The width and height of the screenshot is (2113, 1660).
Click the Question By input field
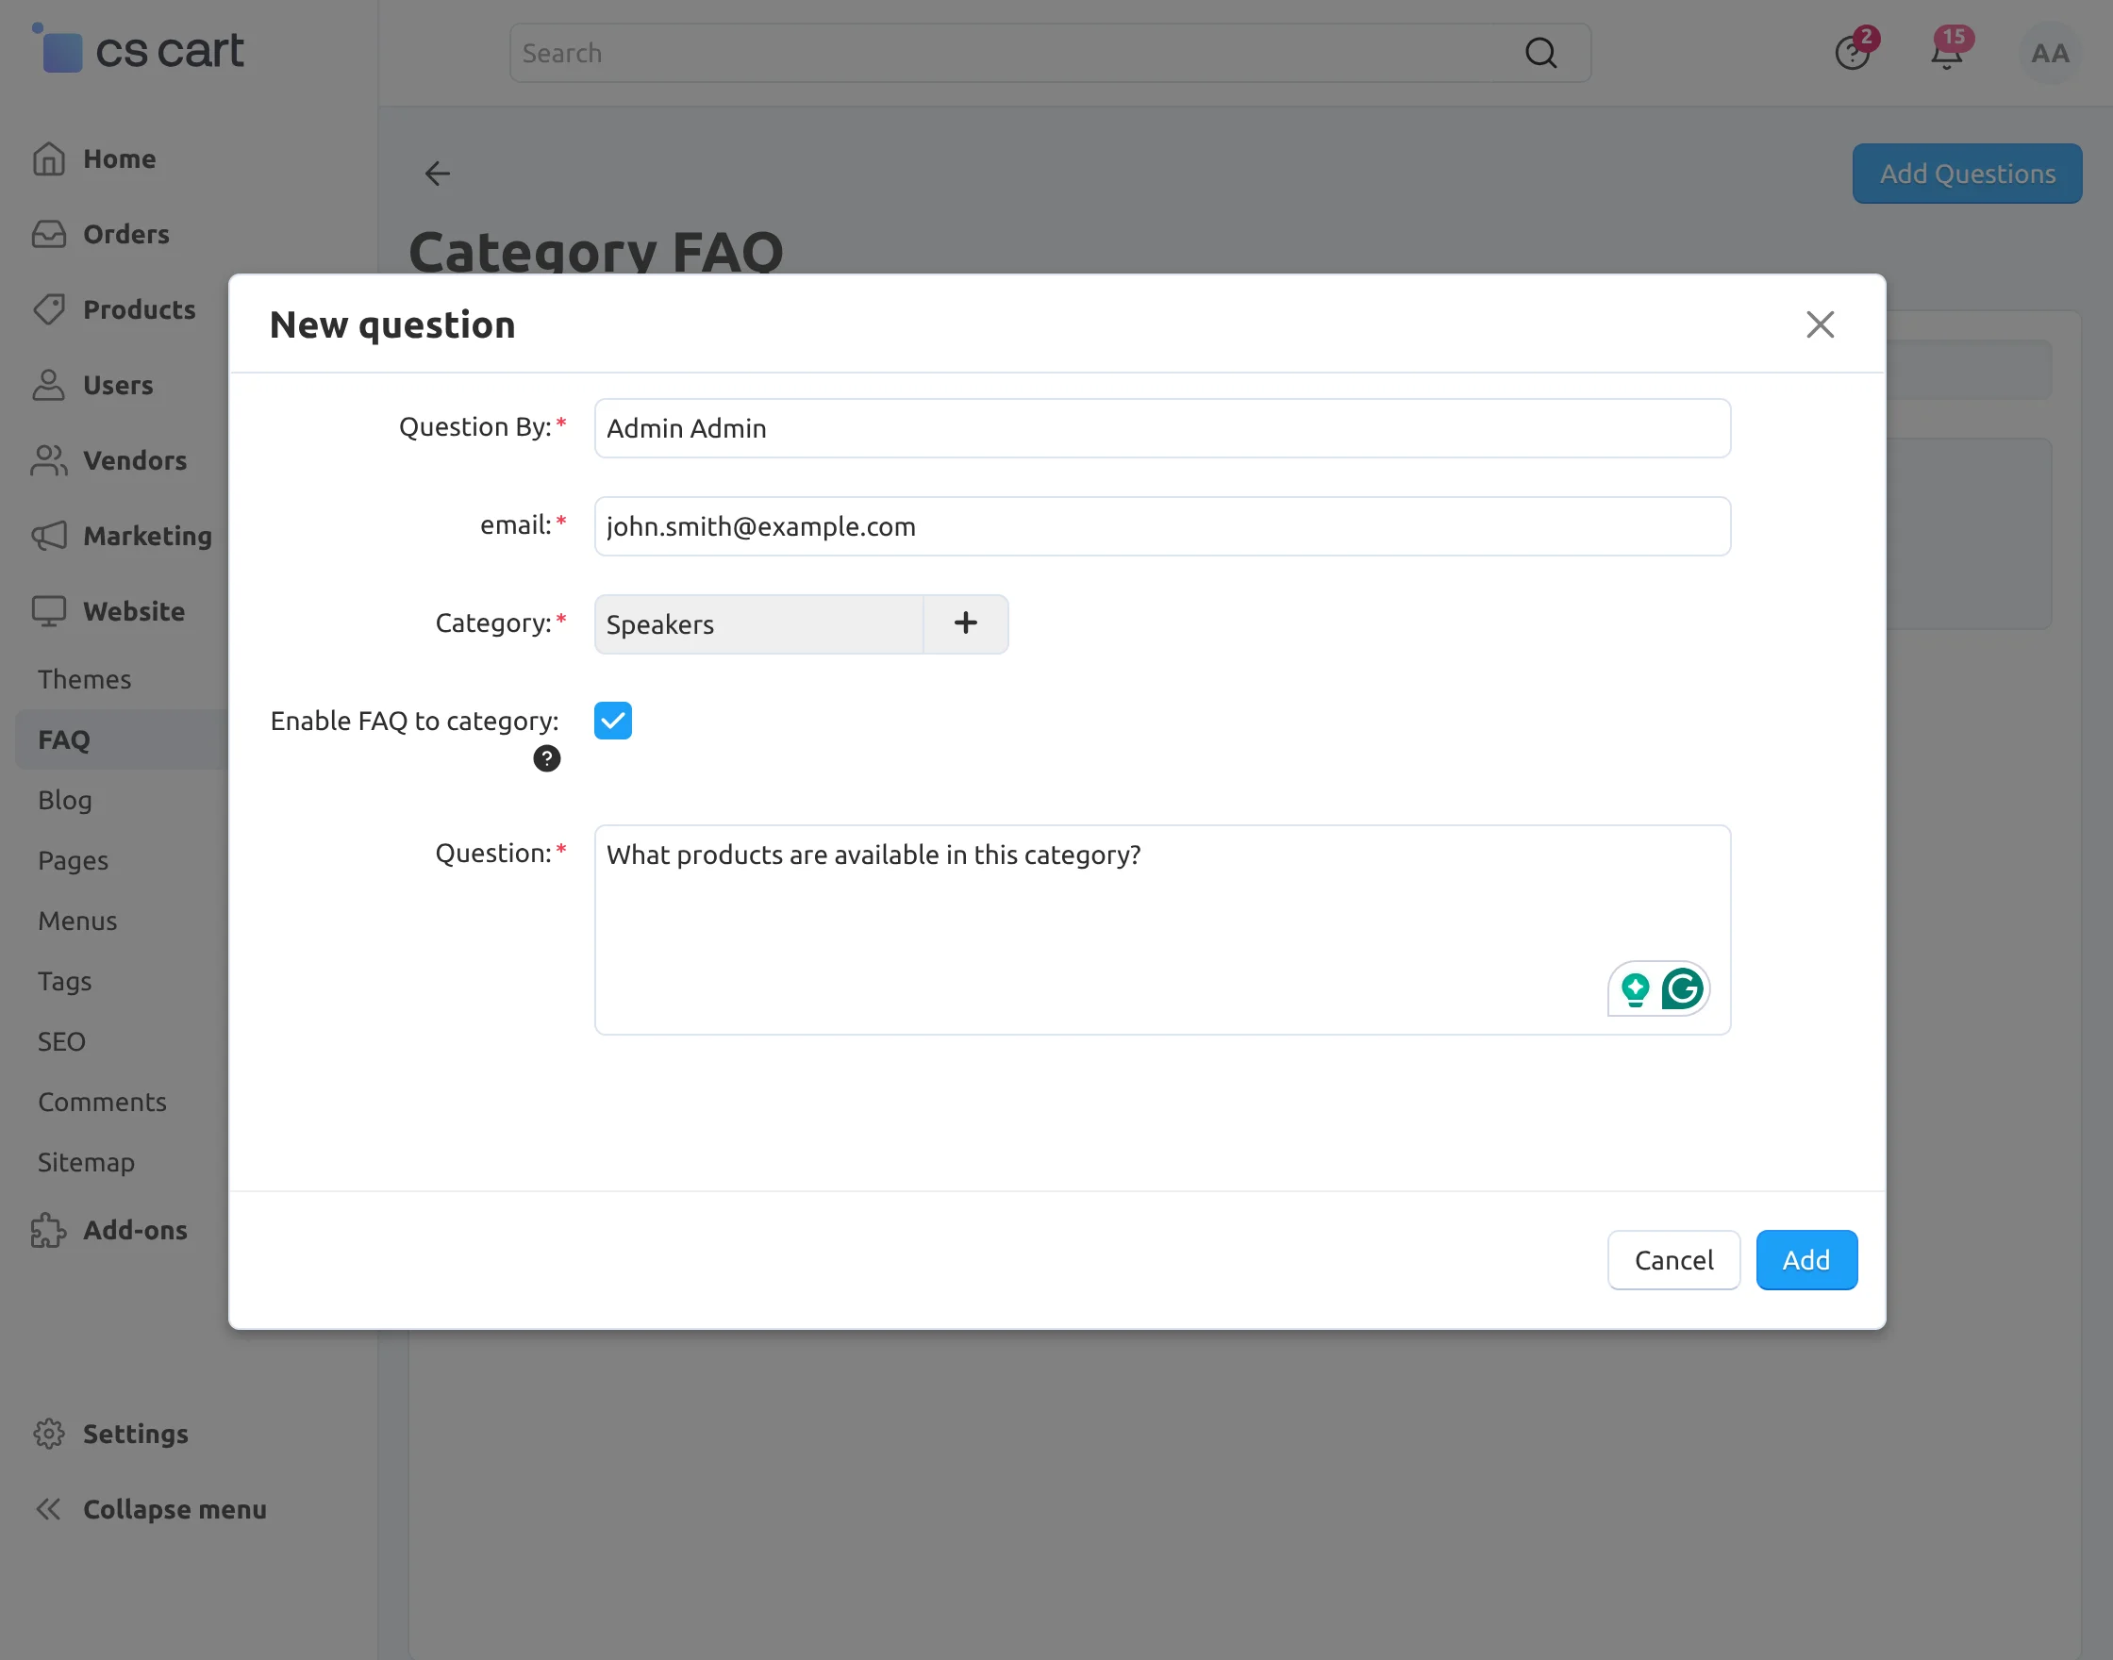(1162, 428)
